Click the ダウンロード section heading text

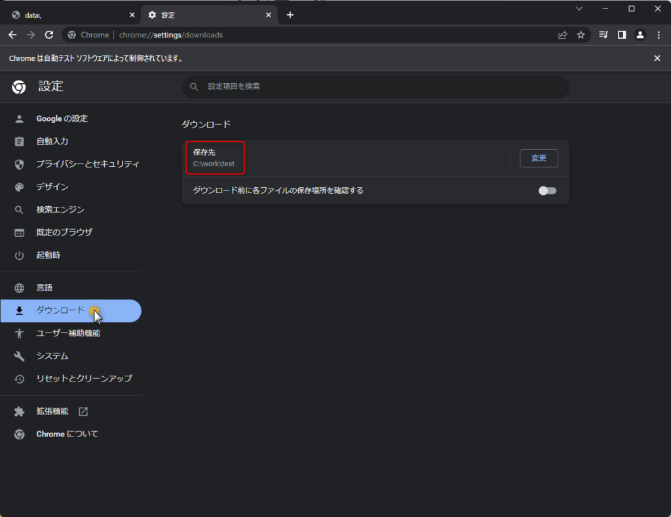tap(206, 124)
